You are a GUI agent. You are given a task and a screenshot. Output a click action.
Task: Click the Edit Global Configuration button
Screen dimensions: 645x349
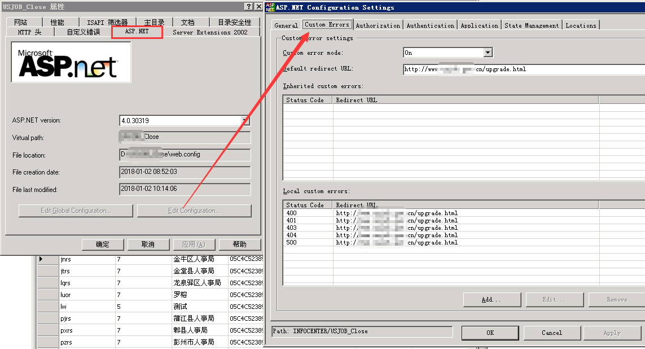click(76, 211)
